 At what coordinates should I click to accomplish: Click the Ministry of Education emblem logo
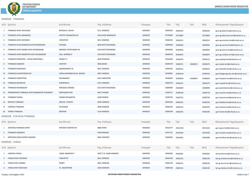(x=14, y=9)
